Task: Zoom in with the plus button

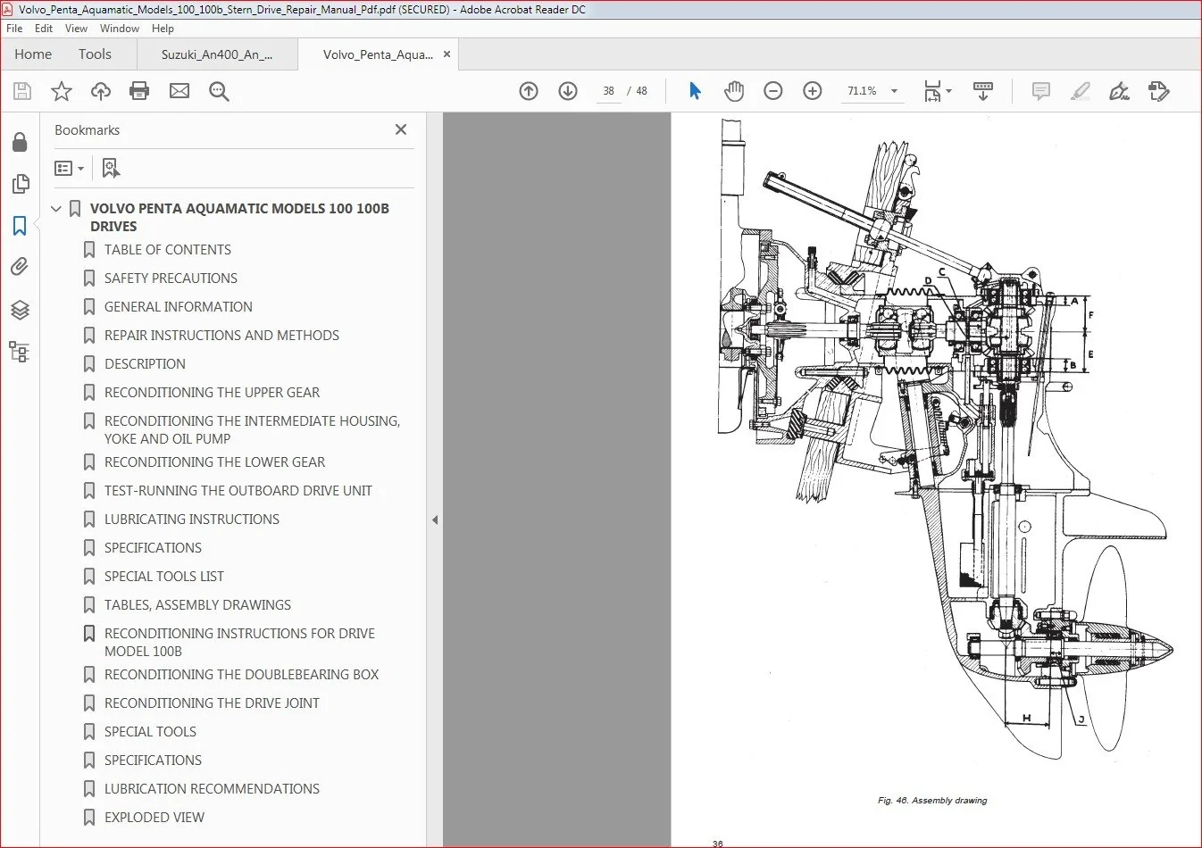Action: point(813,91)
